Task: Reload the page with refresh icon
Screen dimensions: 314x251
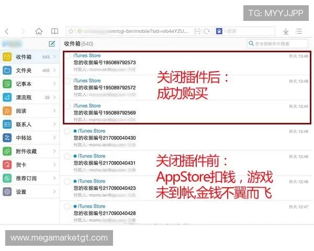Action: (x=207, y=31)
